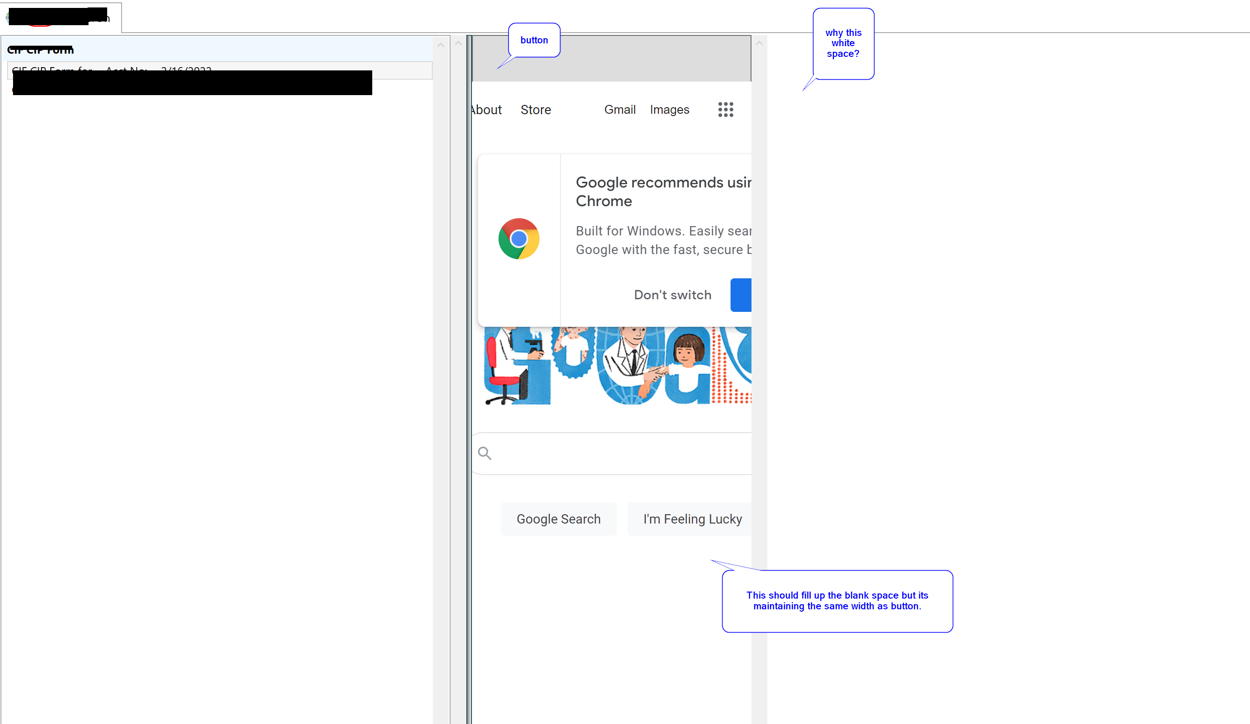This screenshot has height=724, width=1250.
Task: Click up arrow of the middle splitter scrollbar
Action: point(458,44)
